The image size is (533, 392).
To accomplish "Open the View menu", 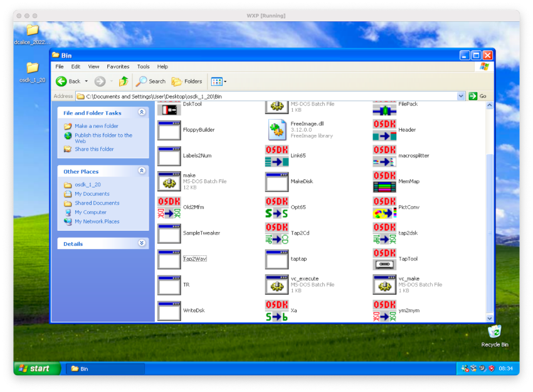I will click(93, 66).
